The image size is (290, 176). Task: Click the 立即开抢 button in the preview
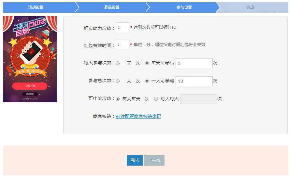click(30, 86)
